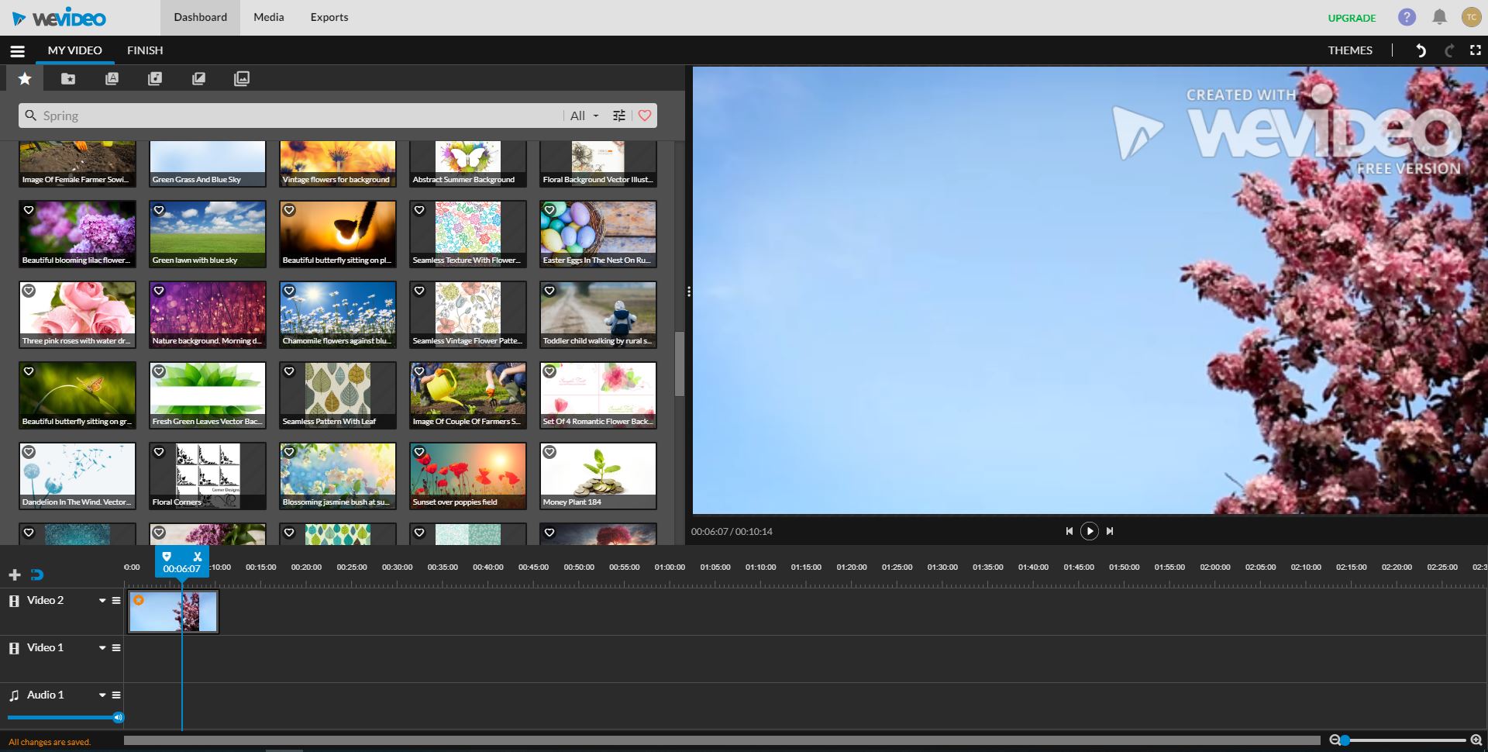Open Video 2 track hamburger menu
The image size is (1488, 752).
(116, 601)
